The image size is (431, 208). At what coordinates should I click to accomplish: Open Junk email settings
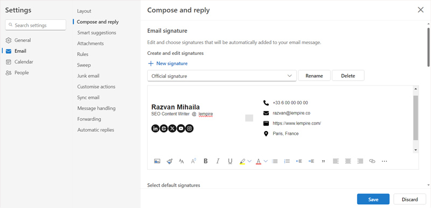pos(88,76)
